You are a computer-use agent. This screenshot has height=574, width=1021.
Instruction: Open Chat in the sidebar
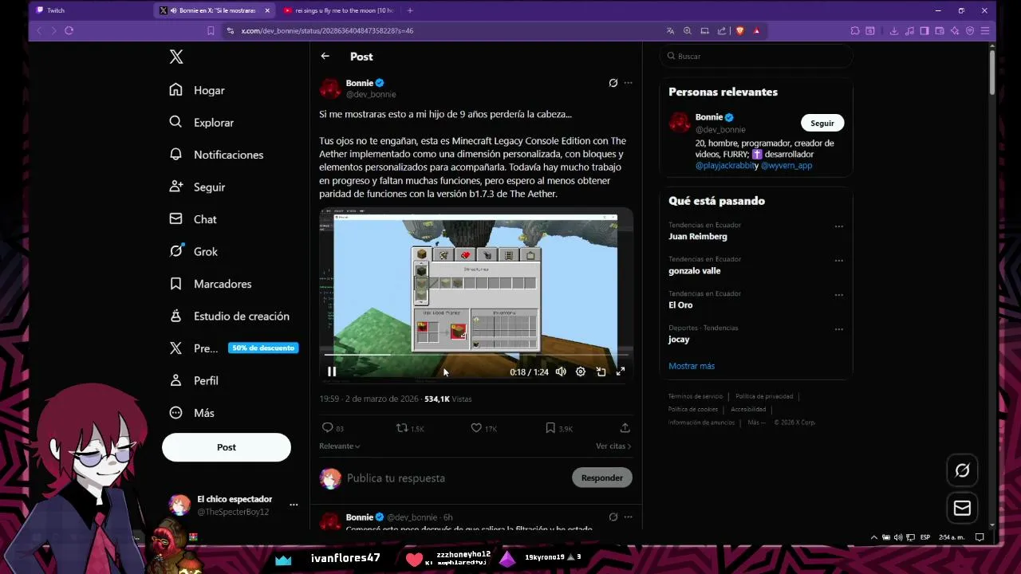193,219
